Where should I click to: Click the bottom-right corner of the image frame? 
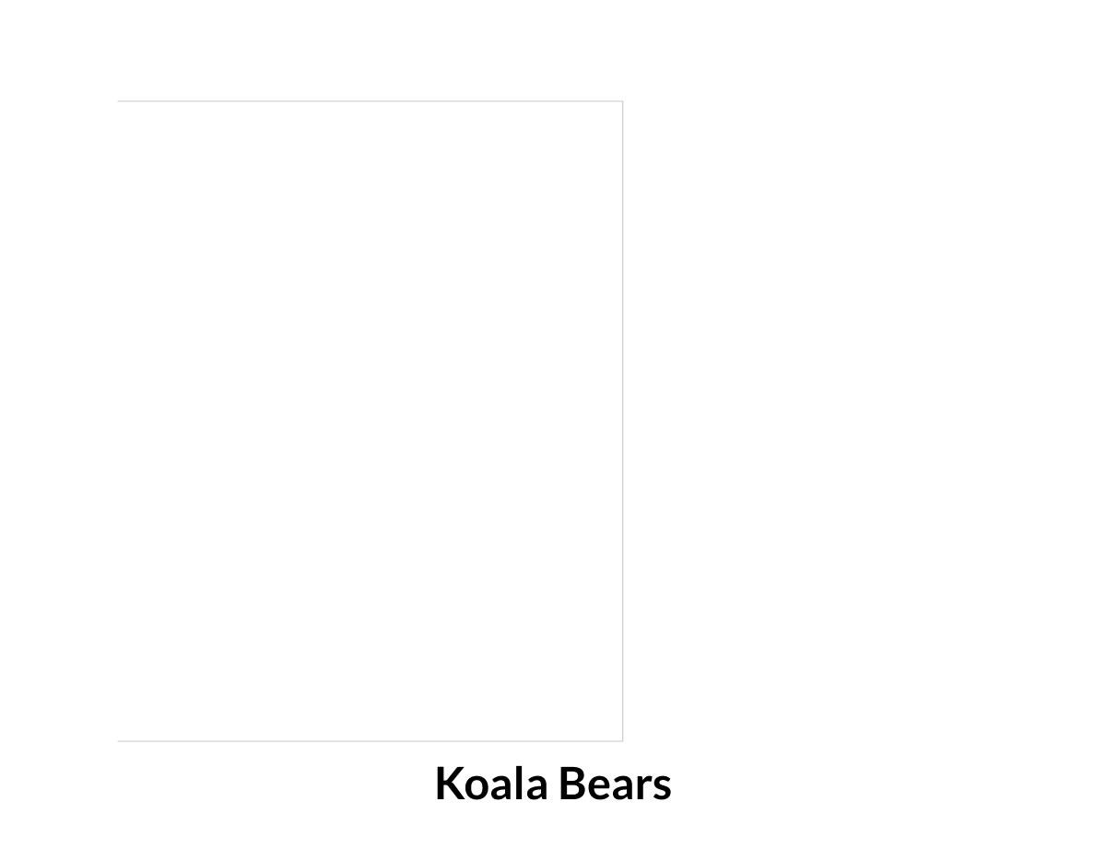coord(623,740)
